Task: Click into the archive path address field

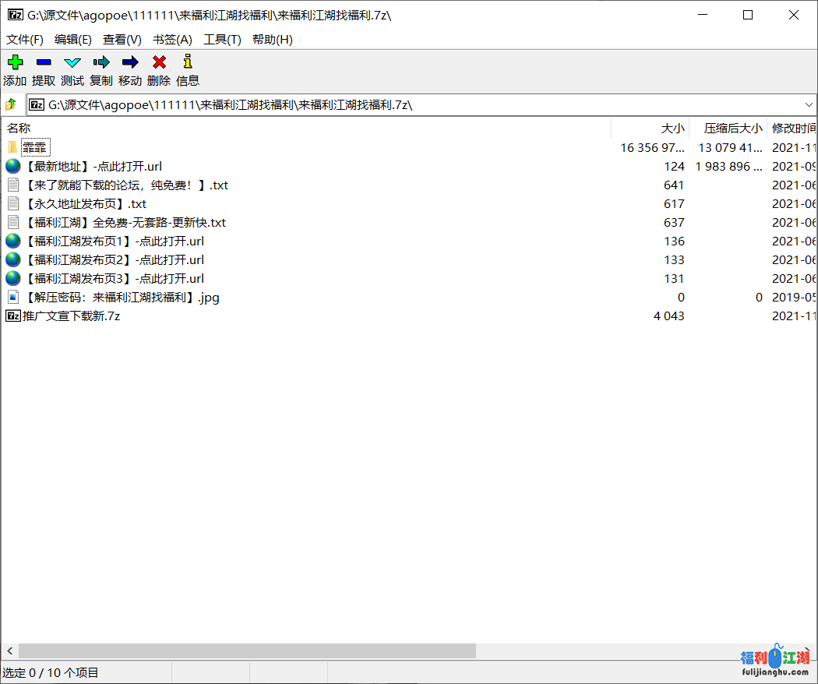Action: (x=390, y=104)
